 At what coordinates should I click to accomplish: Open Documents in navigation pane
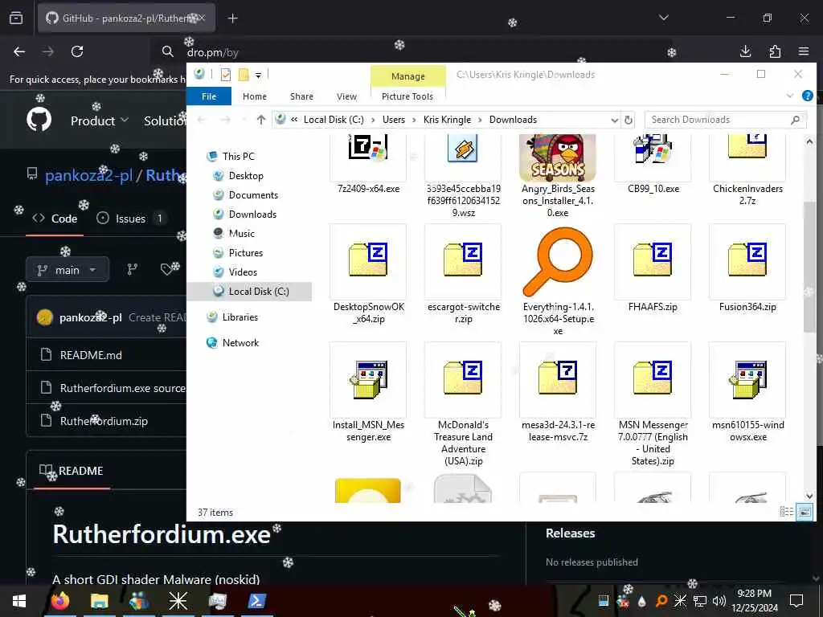[246, 195]
